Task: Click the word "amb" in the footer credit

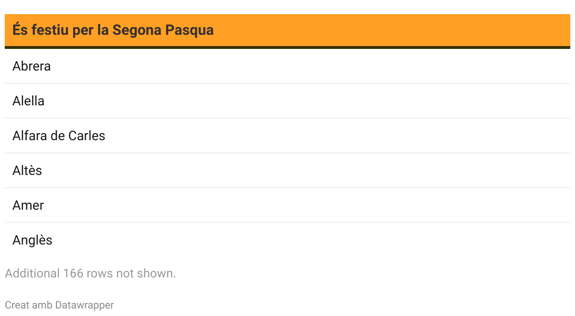Action: pos(42,305)
